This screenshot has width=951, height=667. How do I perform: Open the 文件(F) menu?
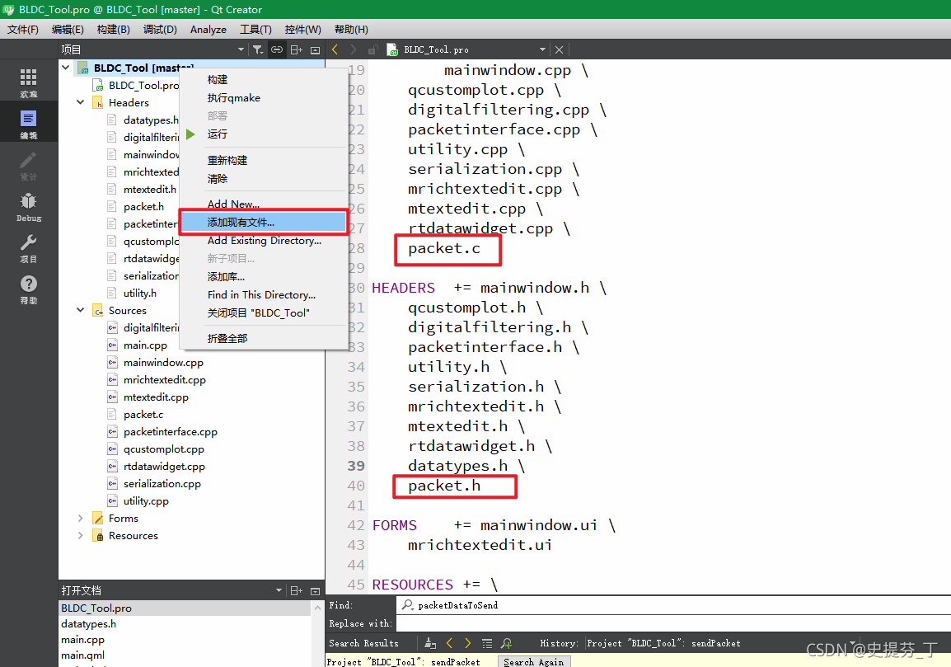pos(23,29)
